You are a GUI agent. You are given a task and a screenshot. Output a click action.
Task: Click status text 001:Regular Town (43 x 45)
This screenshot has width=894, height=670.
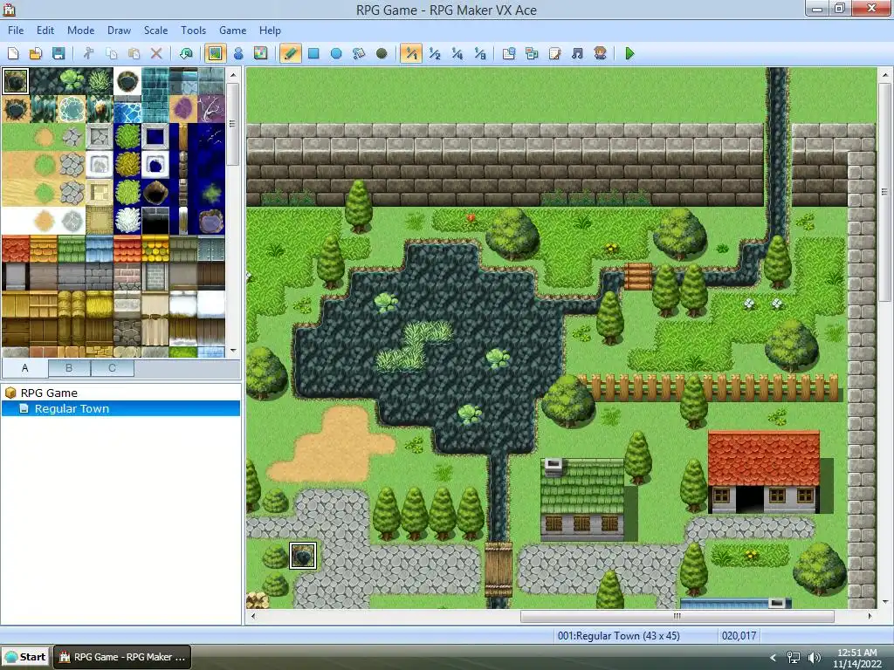pyautogui.click(x=619, y=635)
